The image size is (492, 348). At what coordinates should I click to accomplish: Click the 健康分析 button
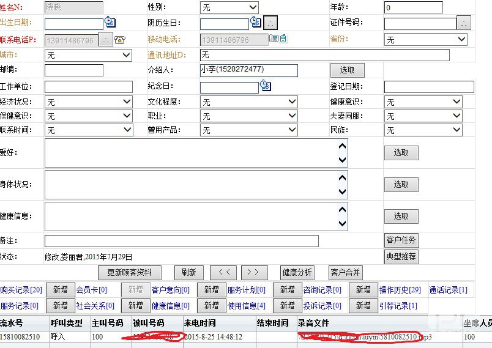[x=297, y=272]
